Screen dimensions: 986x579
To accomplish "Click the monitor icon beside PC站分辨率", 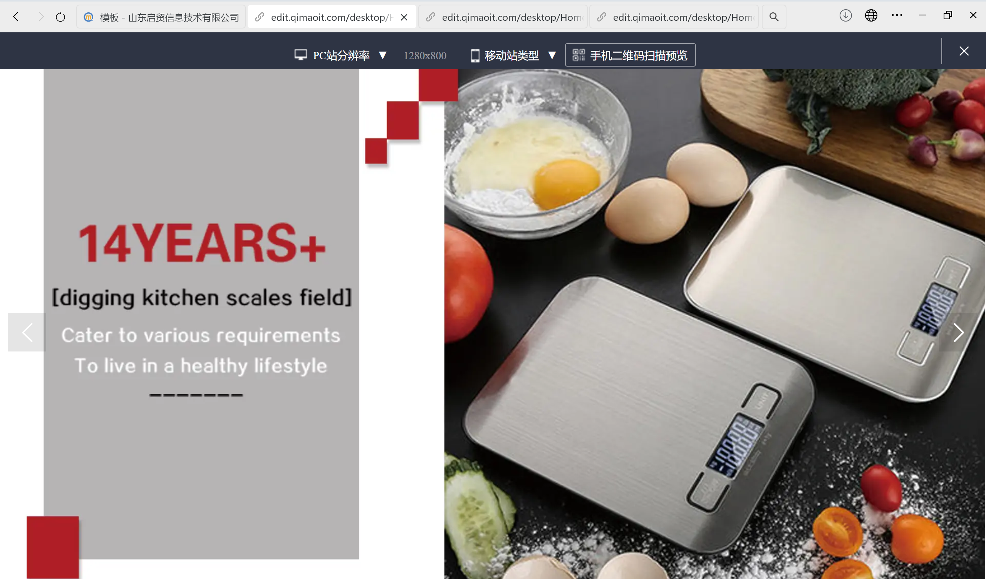I will click(300, 55).
